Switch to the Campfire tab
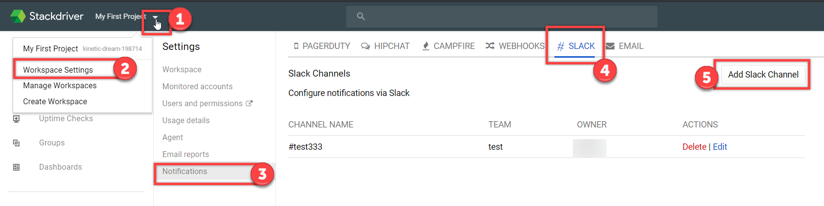 tap(448, 46)
